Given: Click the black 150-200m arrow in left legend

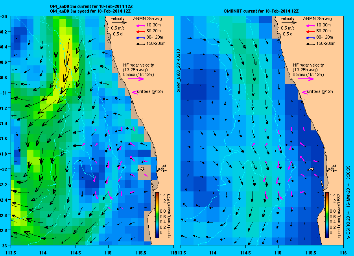Looking at the screenshot, I should pyautogui.click(x=141, y=44).
